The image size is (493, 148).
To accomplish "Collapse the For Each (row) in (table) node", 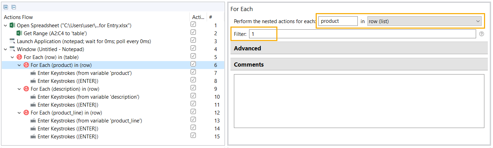I will pyautogui.click(x=12, y=57).
